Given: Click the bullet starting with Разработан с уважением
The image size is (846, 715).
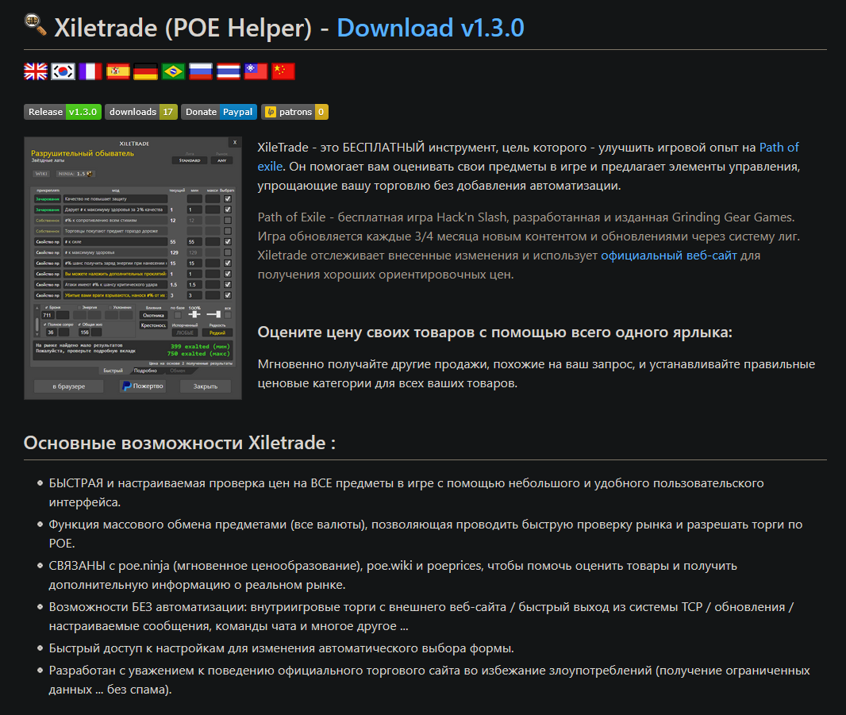Looking at the screenshot, I should 429,680.
